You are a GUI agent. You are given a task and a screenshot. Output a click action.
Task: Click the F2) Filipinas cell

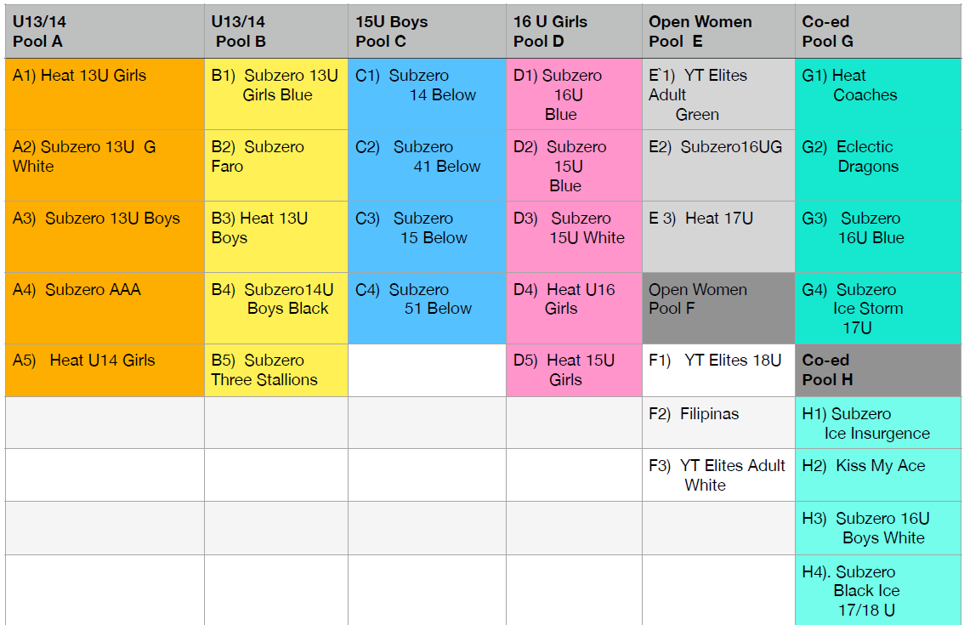[x=718, y=423]
